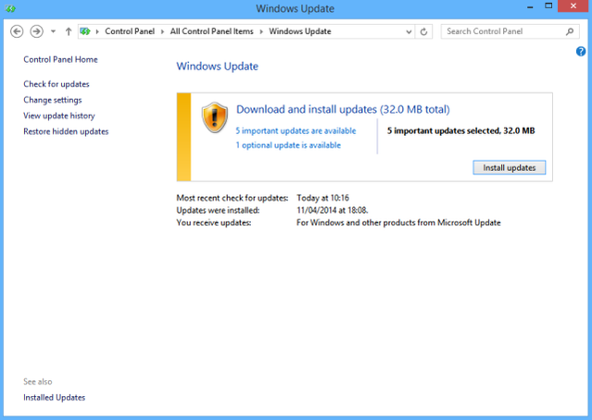Open 5 important updates are available
The width and height of the screenshot is (592, 420).
pyautogui.click(x=296, y=130)
